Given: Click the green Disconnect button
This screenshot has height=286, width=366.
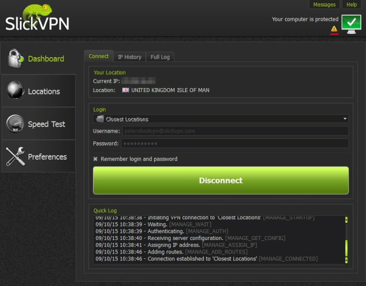Looking at the screenshot, I should click(x=221, y=181).
